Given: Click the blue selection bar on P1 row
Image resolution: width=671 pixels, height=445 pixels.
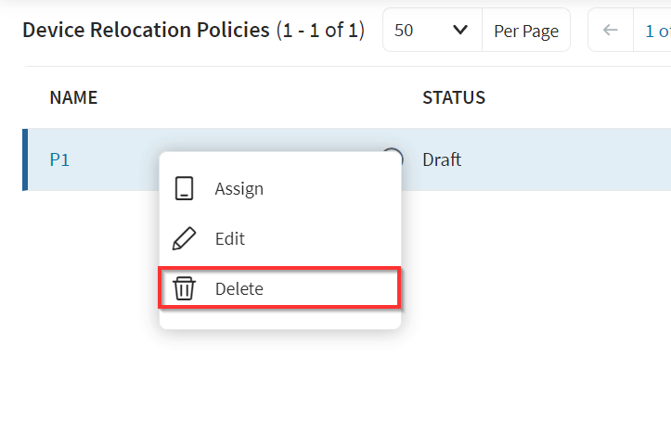Looking at the screenshot, I should pyautogui.click(x=25, y=159).
